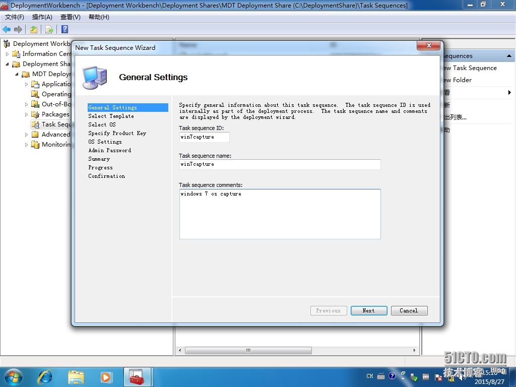
Task: Click the horizontal scrollbar thumb in list pane
Action: pos(248,351)
